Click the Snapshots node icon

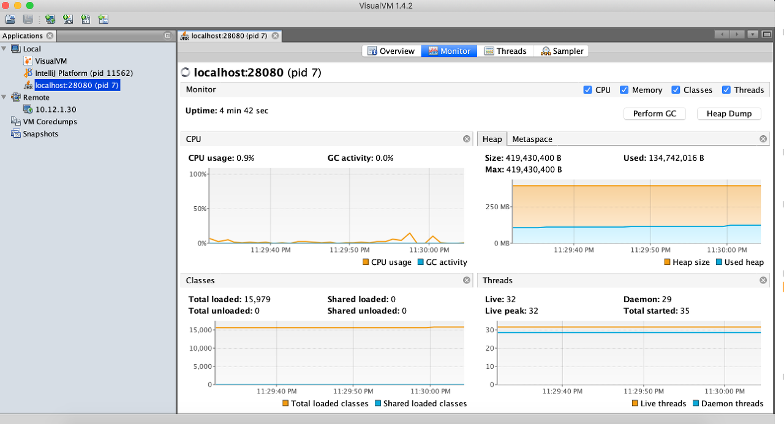16,134
